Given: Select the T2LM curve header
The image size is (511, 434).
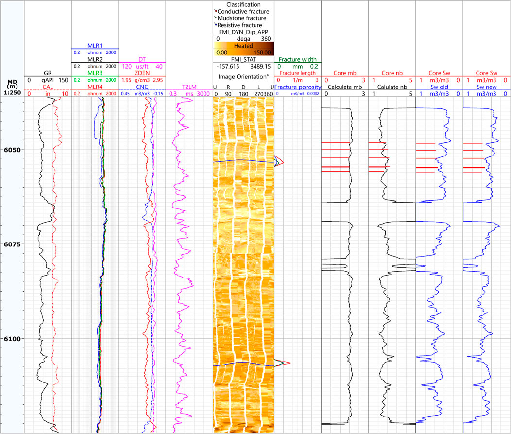Looking at the screenshot, I should coord(189,87).
